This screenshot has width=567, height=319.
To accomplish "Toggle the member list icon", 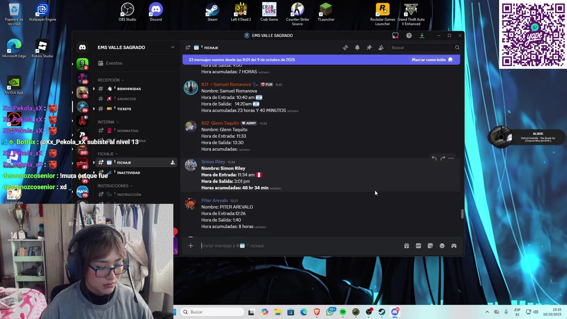I will click(381, 47).
